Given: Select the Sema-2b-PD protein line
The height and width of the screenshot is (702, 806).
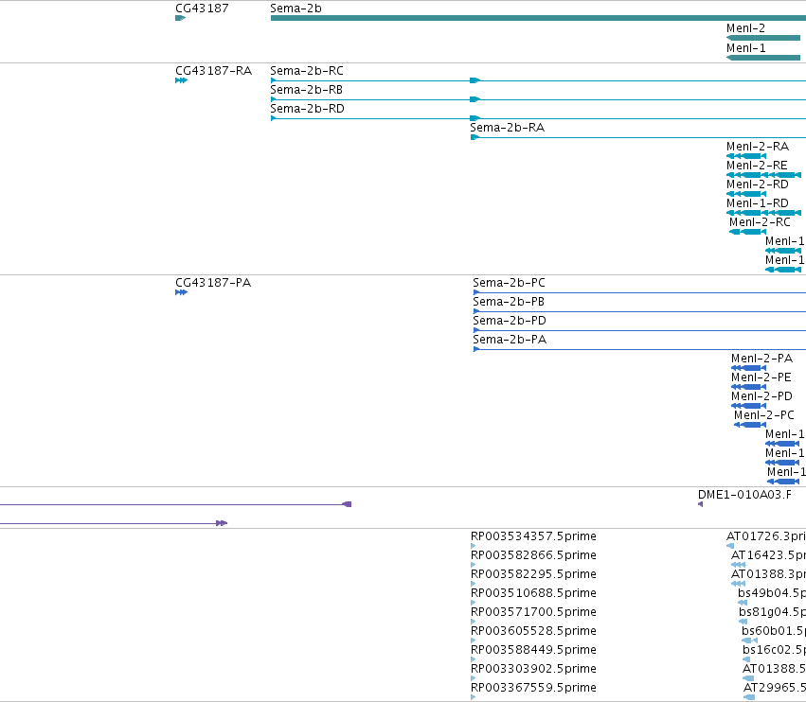Looking at the screenshot, I should pos(639,330).
